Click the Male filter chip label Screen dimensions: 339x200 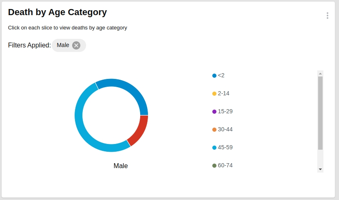click(x=63, y=45)
